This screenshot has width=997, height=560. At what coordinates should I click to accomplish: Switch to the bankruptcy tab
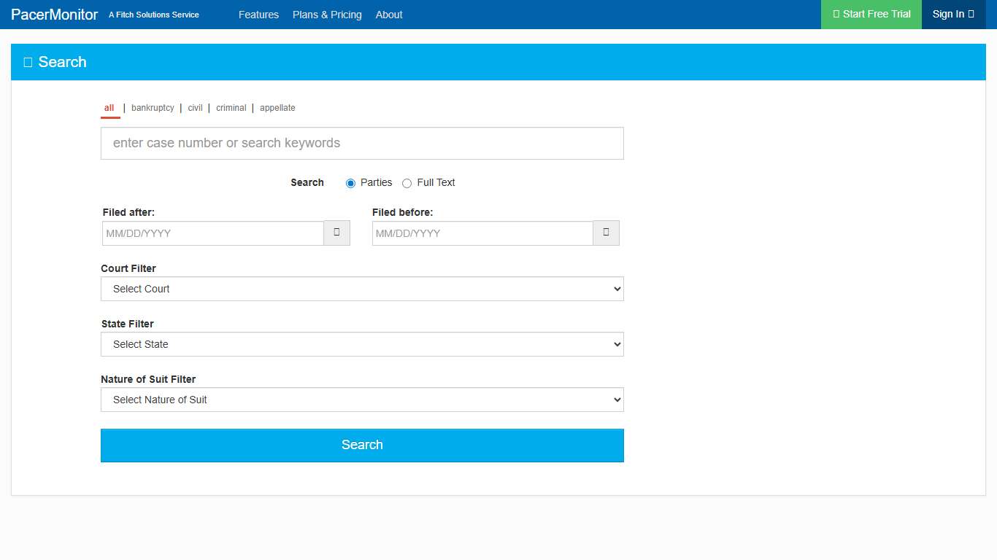pos(153,108)
